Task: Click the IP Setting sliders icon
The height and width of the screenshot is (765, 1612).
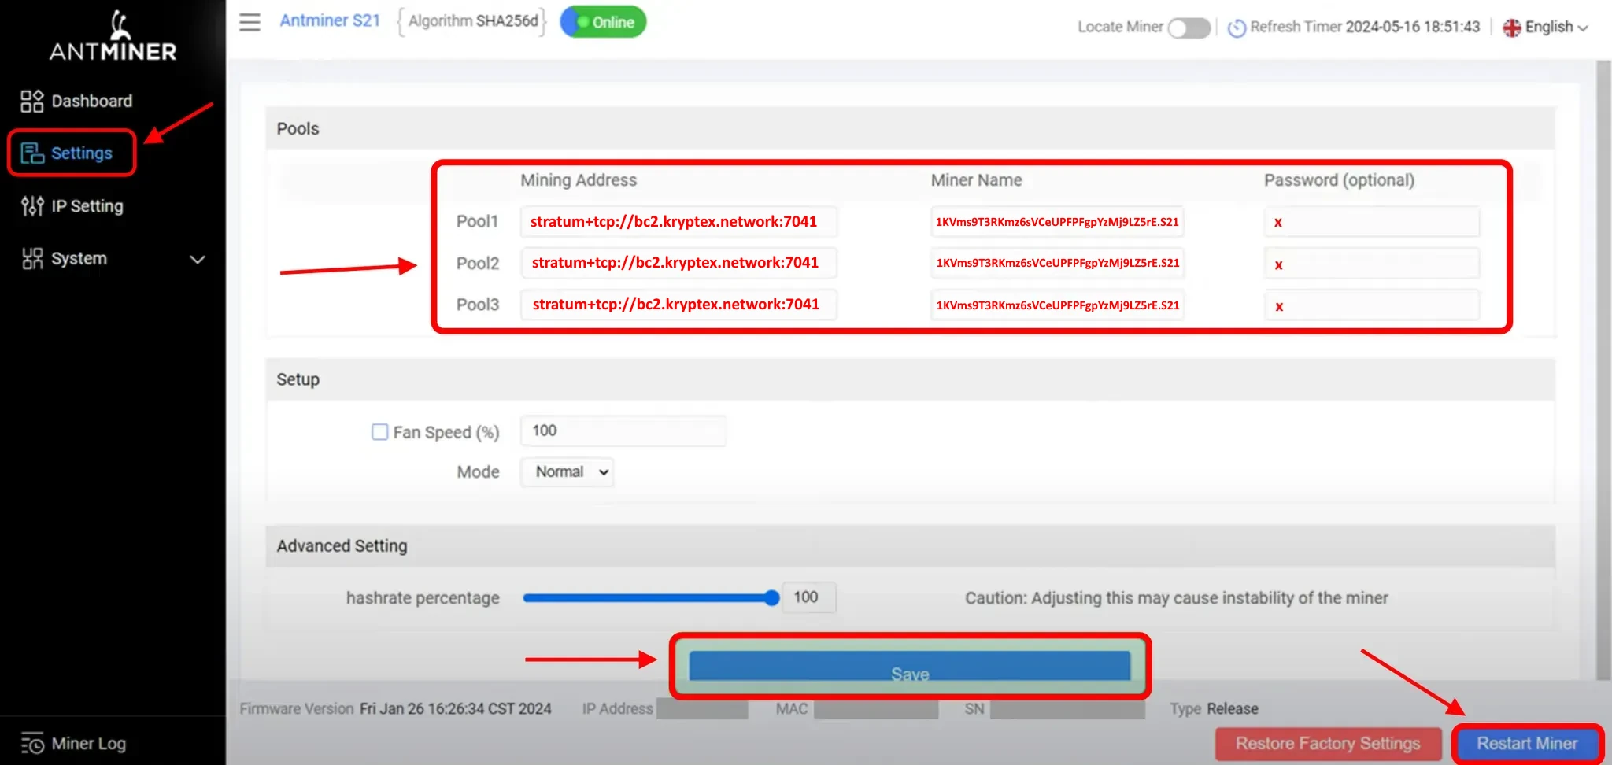Action: click(x=31, y=206)
